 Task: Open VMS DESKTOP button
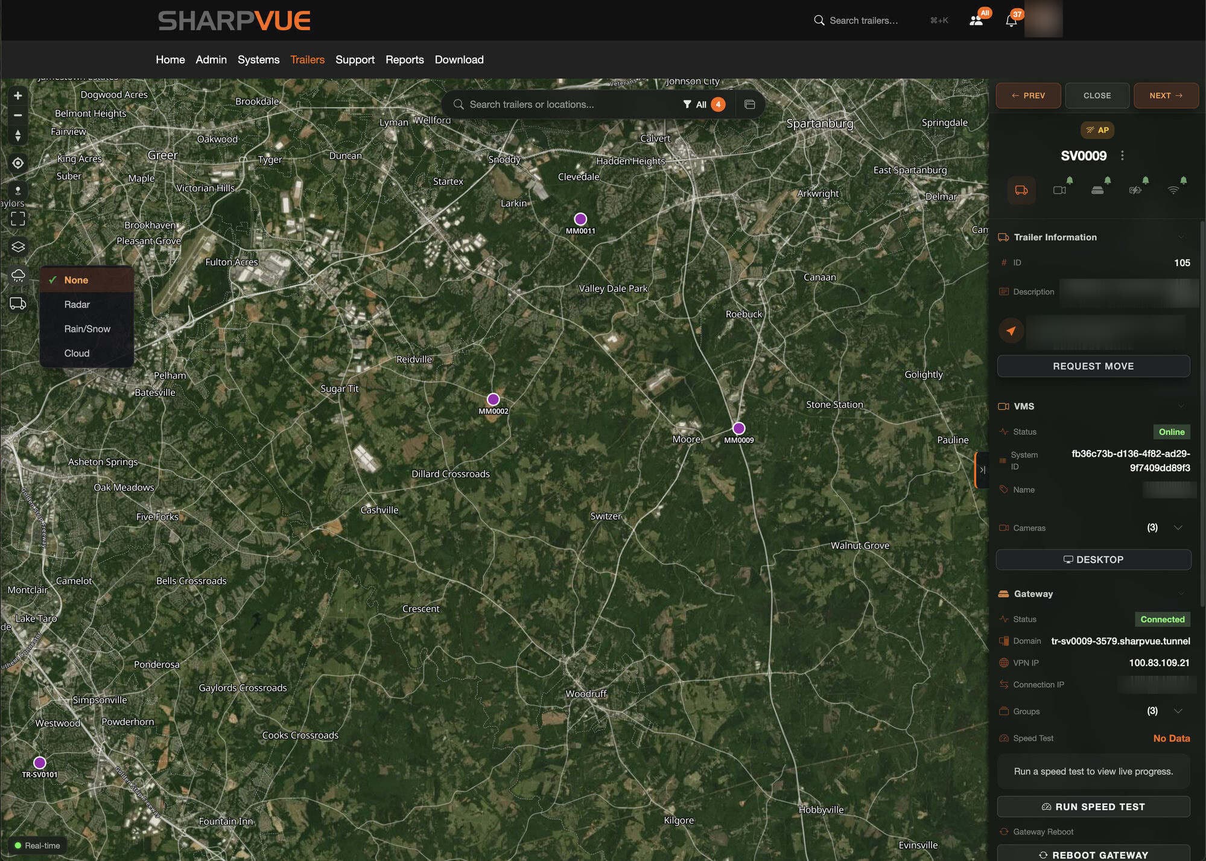[1093, 559]
